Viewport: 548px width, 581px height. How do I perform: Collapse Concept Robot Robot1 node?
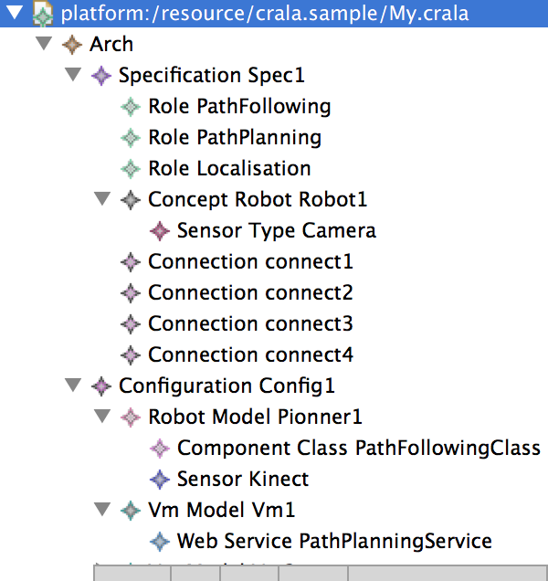pos(102,199)
